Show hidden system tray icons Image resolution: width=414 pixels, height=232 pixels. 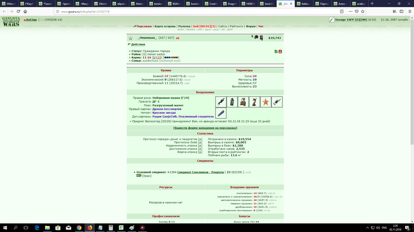tap(367, 228)
